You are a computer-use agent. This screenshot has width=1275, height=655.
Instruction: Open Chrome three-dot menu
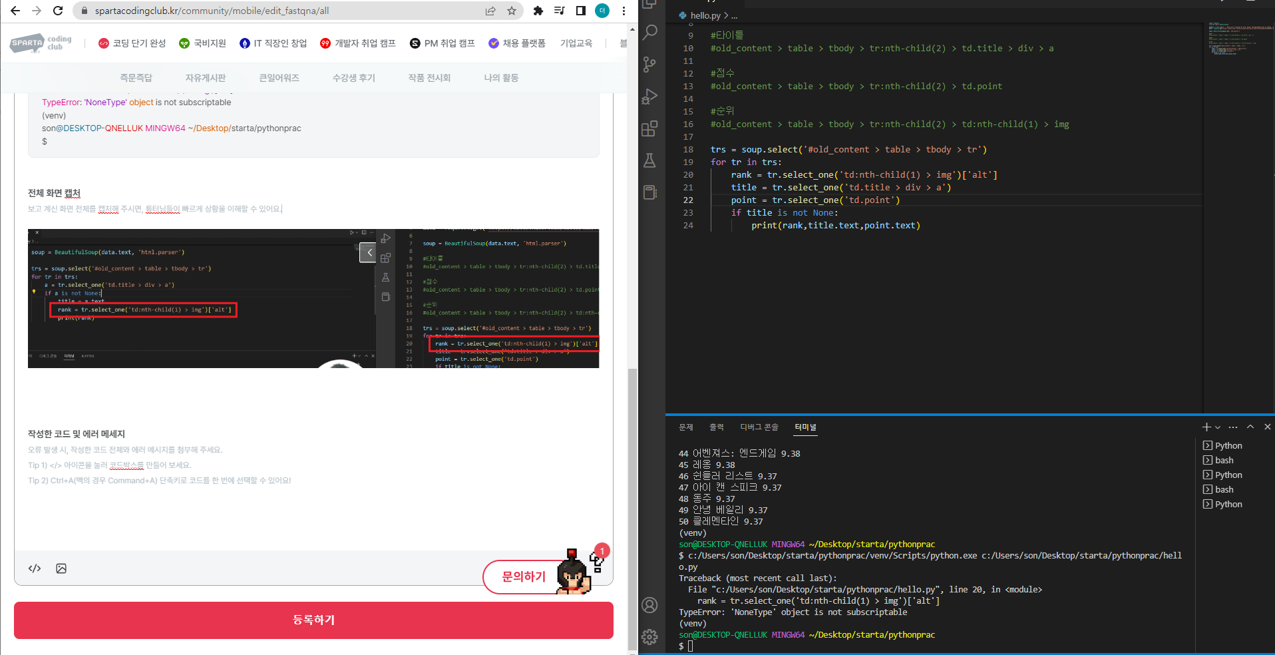click(624, 11)
